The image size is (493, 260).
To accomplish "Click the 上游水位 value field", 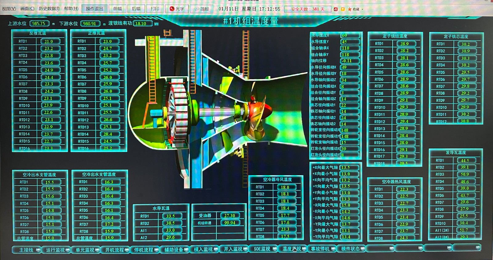I will pyautogui.click(x=39, y=23).
